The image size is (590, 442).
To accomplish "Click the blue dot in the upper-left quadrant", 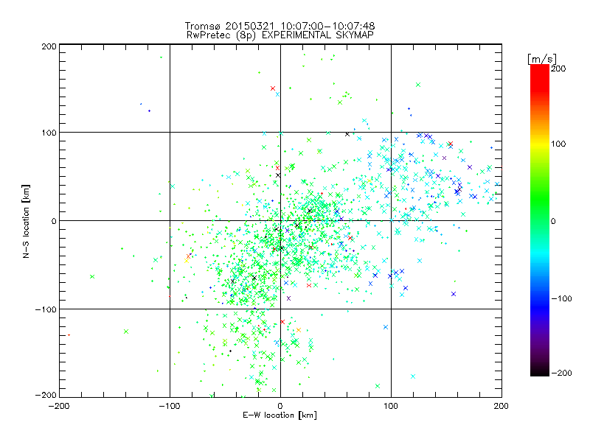I will click(x=150, y=111).
